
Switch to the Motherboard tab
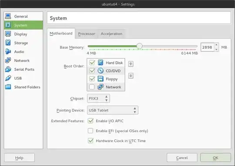click(x=61, y=33)
